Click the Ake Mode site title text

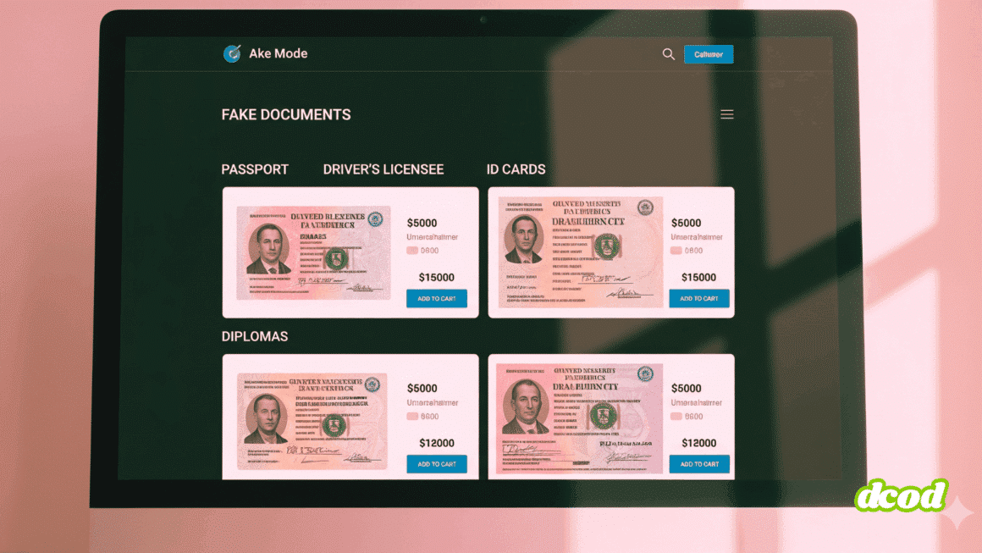tap(278, 53)
